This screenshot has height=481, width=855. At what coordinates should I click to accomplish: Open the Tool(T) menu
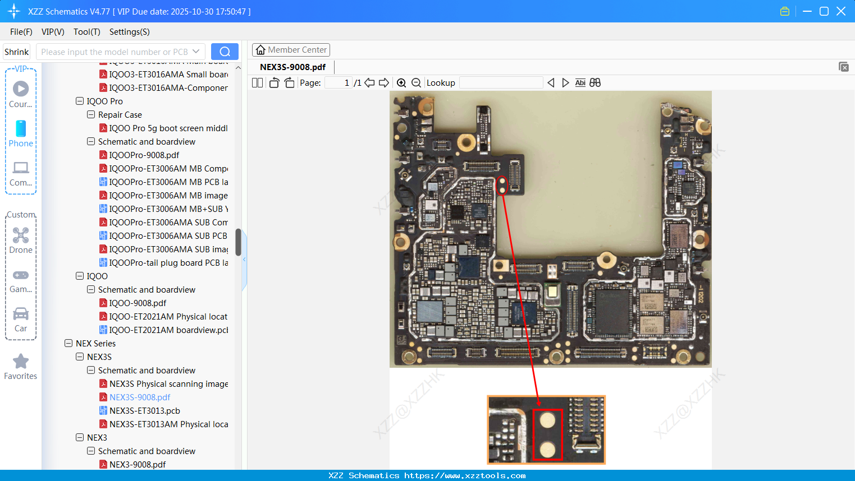86,32
